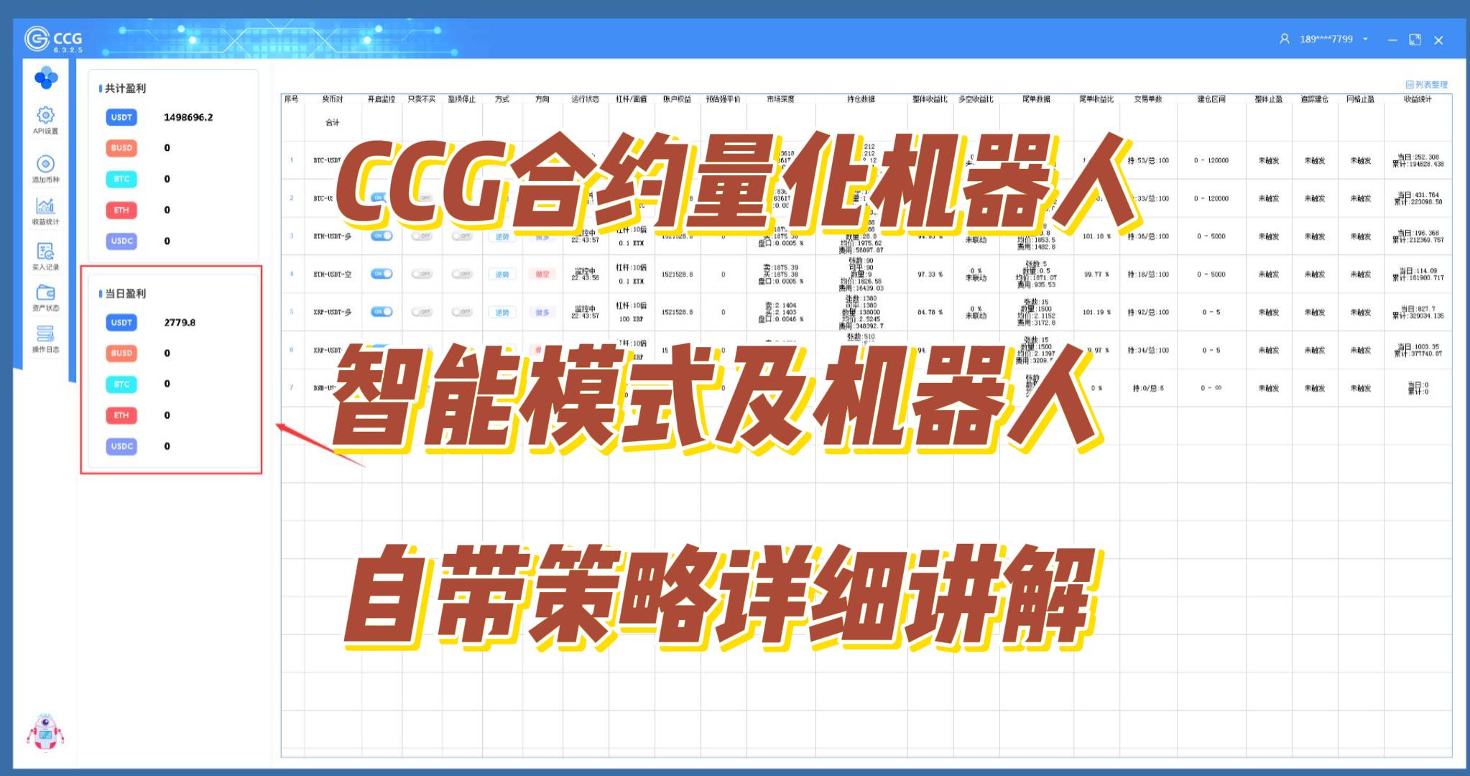Screen dimensions: 1470x776
Task: Click total profit value 1498696.2
Action: (x=188, y=117)
